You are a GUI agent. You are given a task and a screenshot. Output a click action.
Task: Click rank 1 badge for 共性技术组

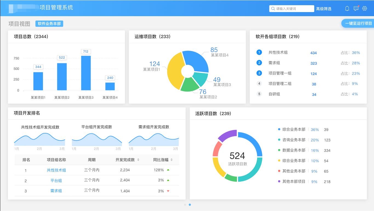259,52
